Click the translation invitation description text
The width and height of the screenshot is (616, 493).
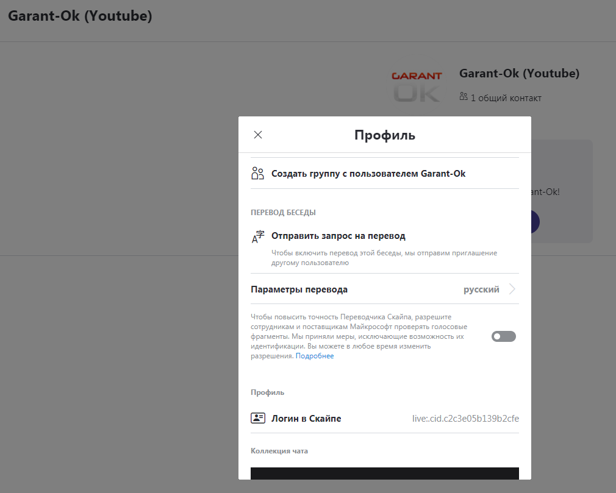point(384,258)
